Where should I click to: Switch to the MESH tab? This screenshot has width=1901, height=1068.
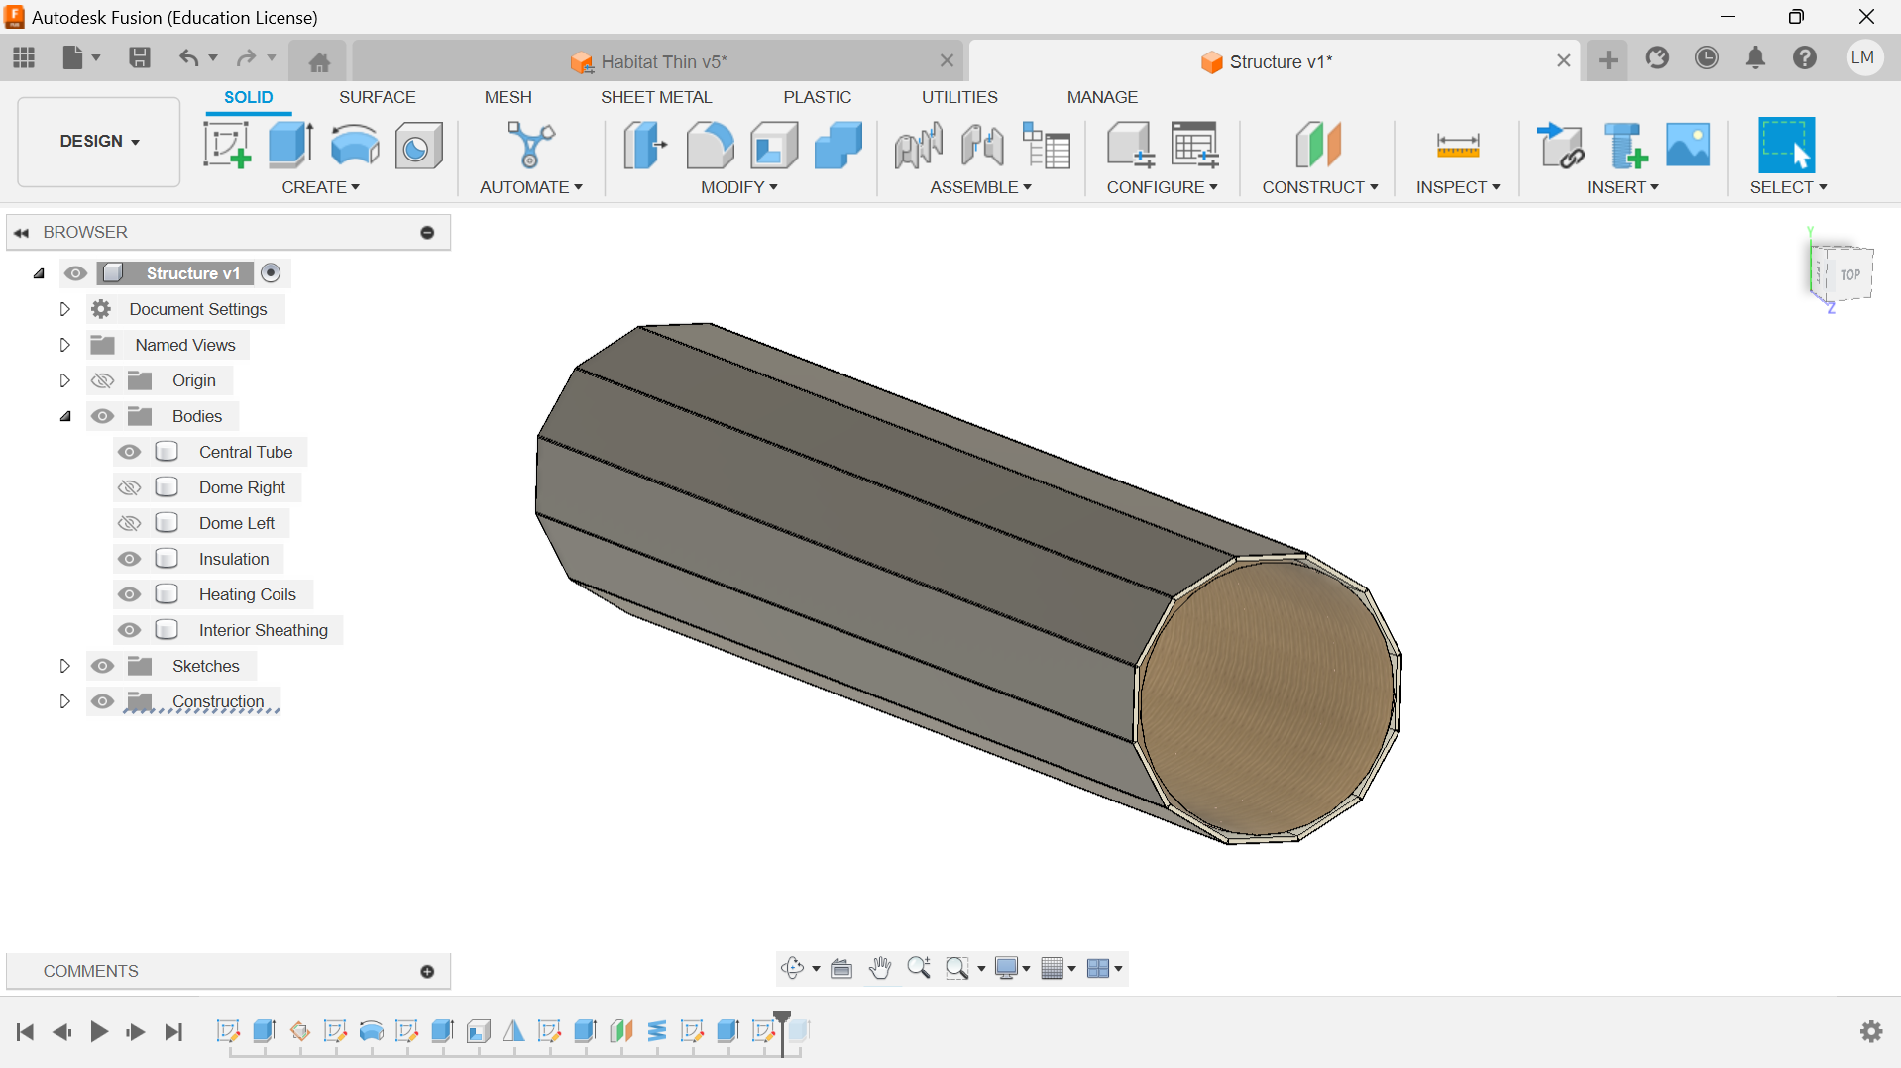pos(507,97)
